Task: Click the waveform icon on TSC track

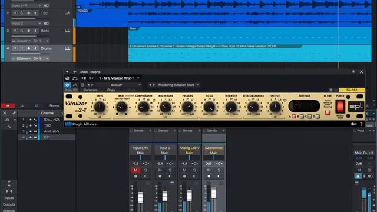Action: [x=68, y=13]
